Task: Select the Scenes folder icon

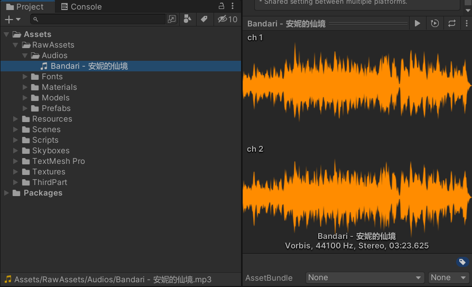Action: pyautogui.click(x=26, y=129)
